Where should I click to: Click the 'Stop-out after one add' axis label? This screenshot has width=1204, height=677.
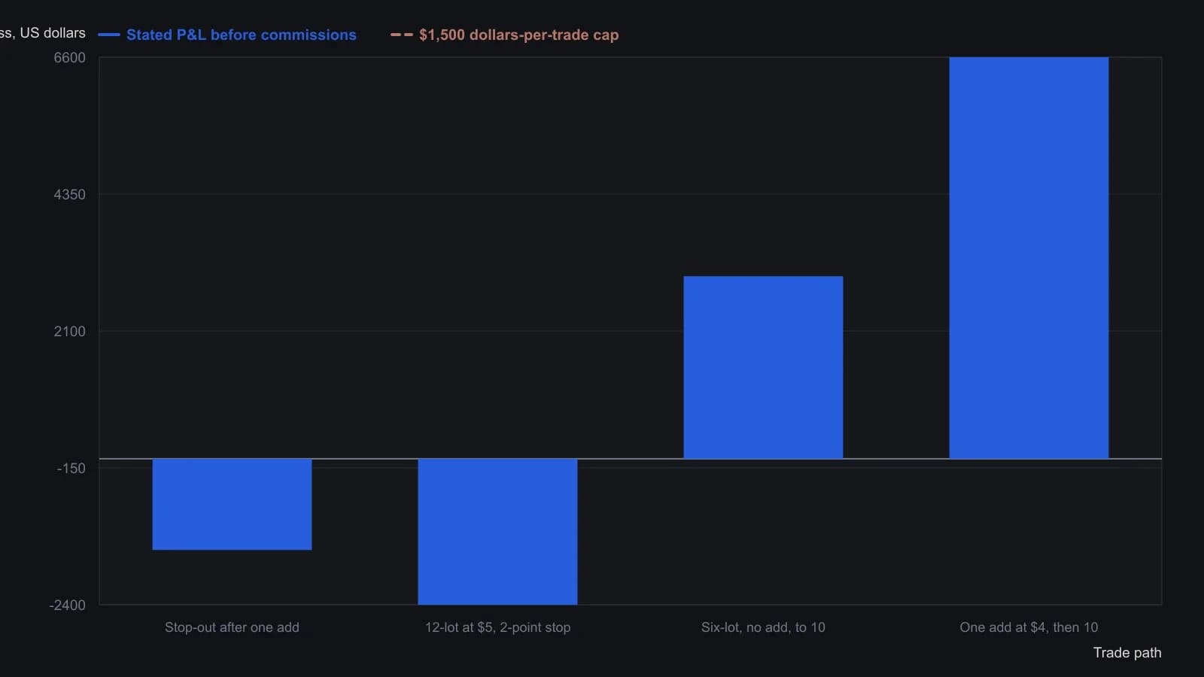pos(232,627)
